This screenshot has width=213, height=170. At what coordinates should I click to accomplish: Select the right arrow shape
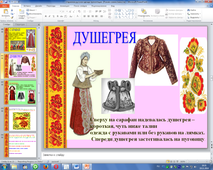click(129, 14)
